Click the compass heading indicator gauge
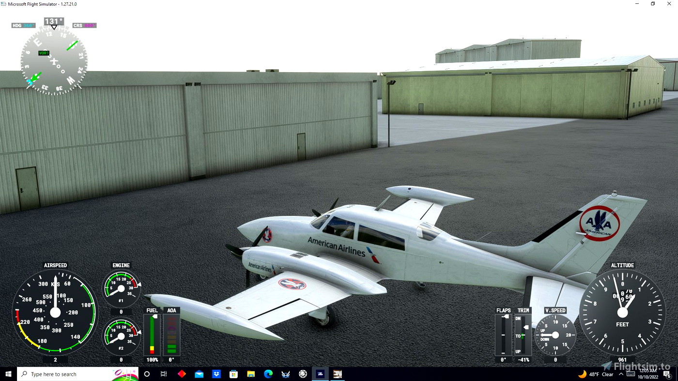The width and height of the screenshot is (678, 381). click(54, 60)
